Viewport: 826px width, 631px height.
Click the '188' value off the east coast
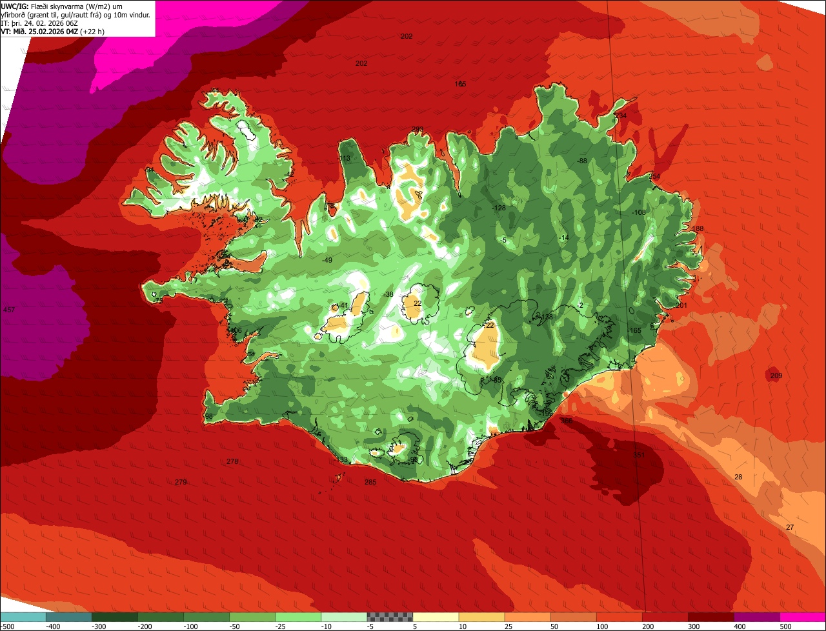coord(698,229)
